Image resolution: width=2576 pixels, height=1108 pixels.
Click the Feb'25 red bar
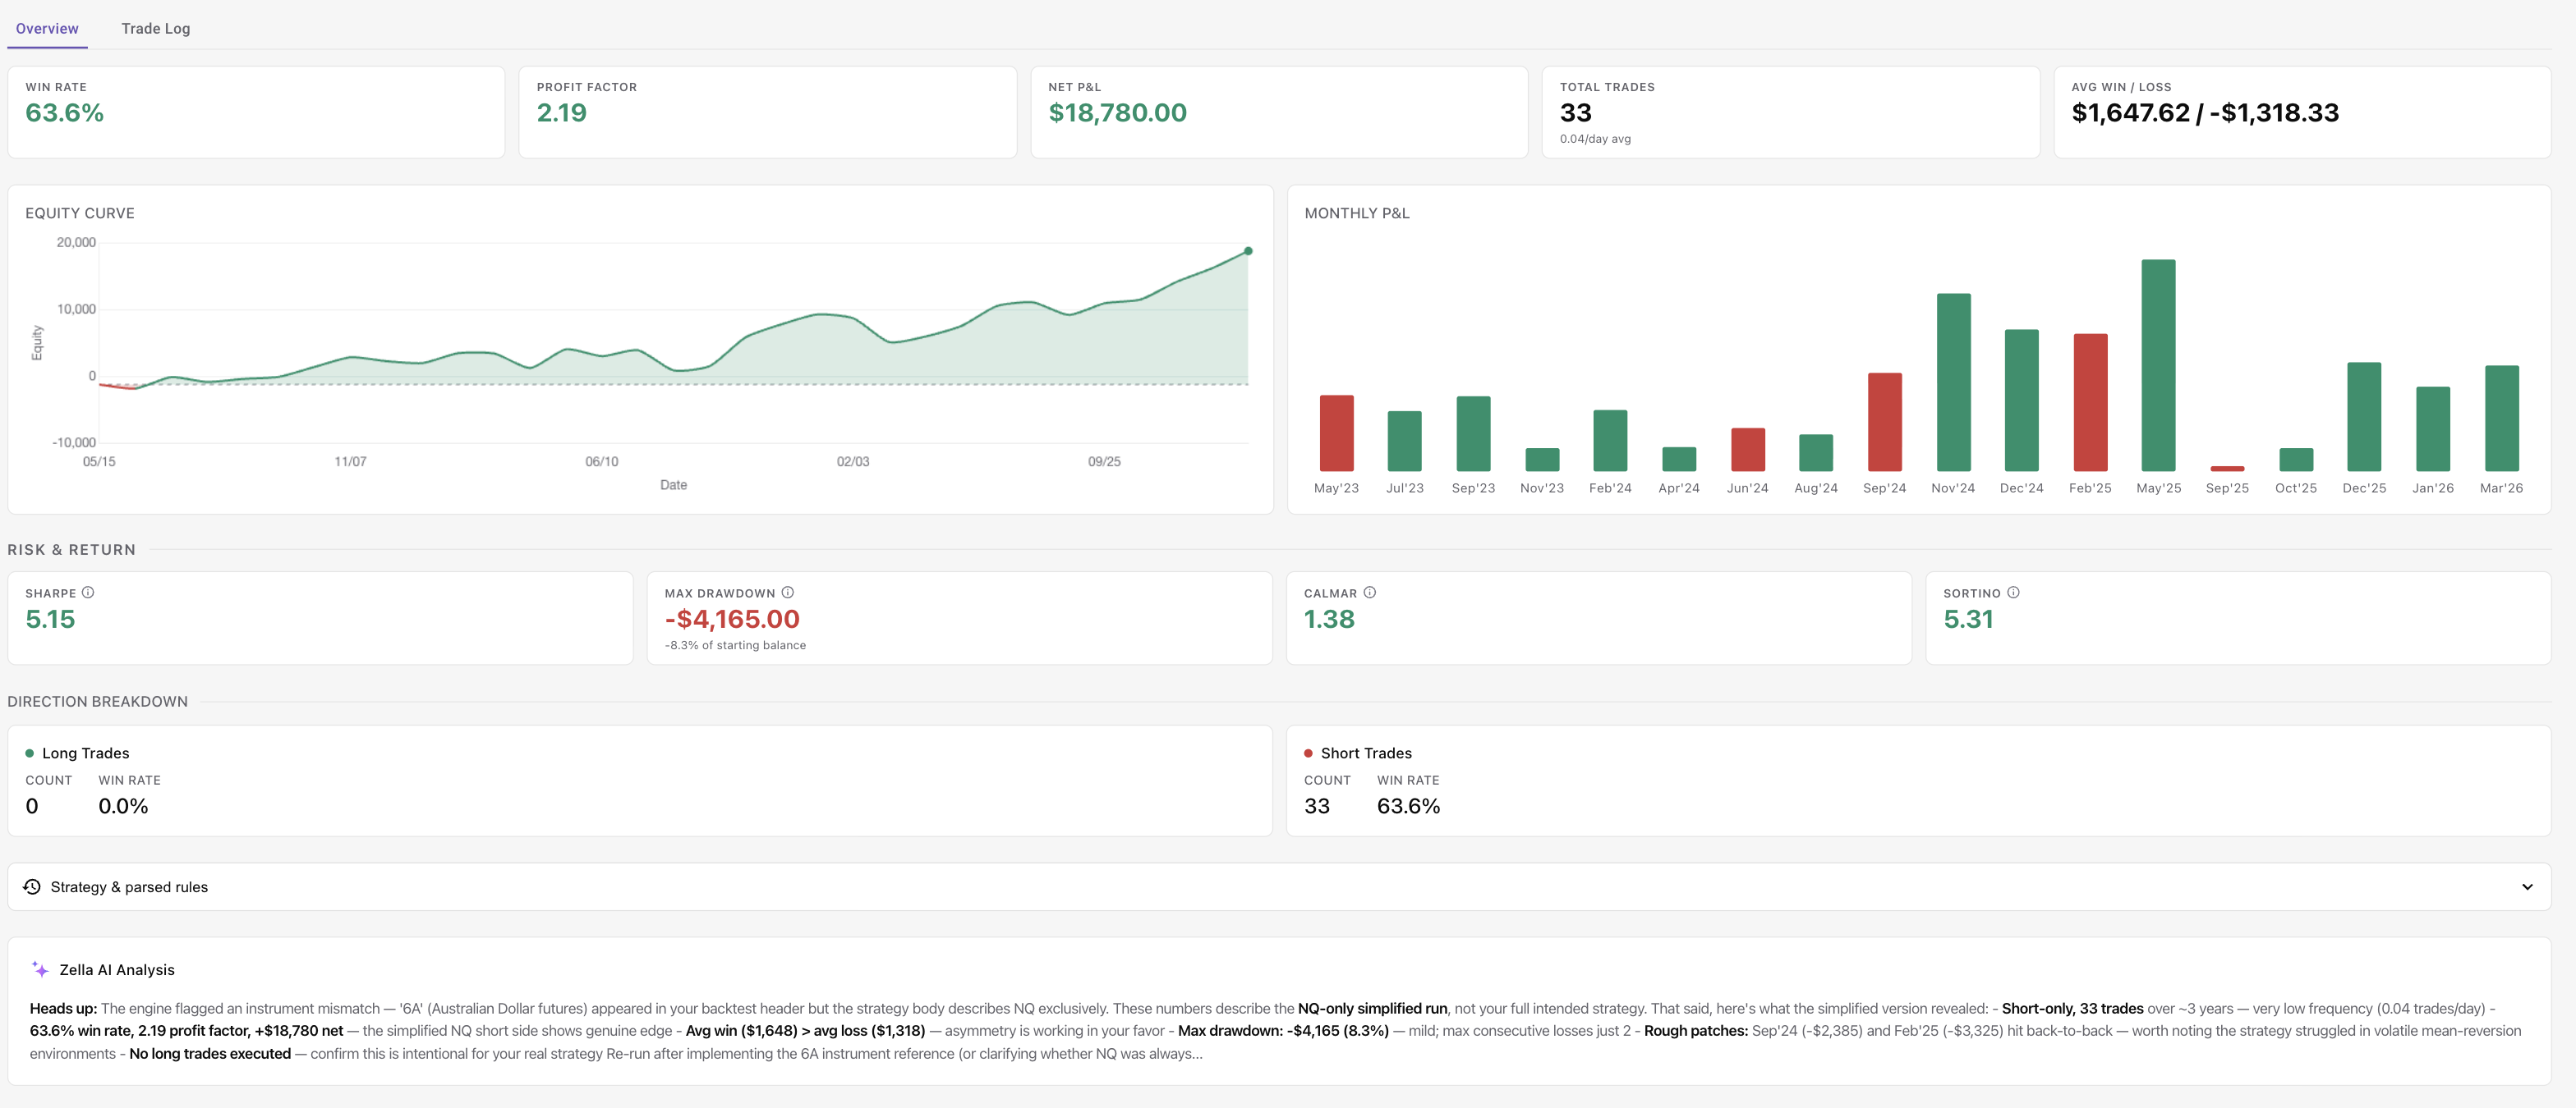pos(2090,403)
